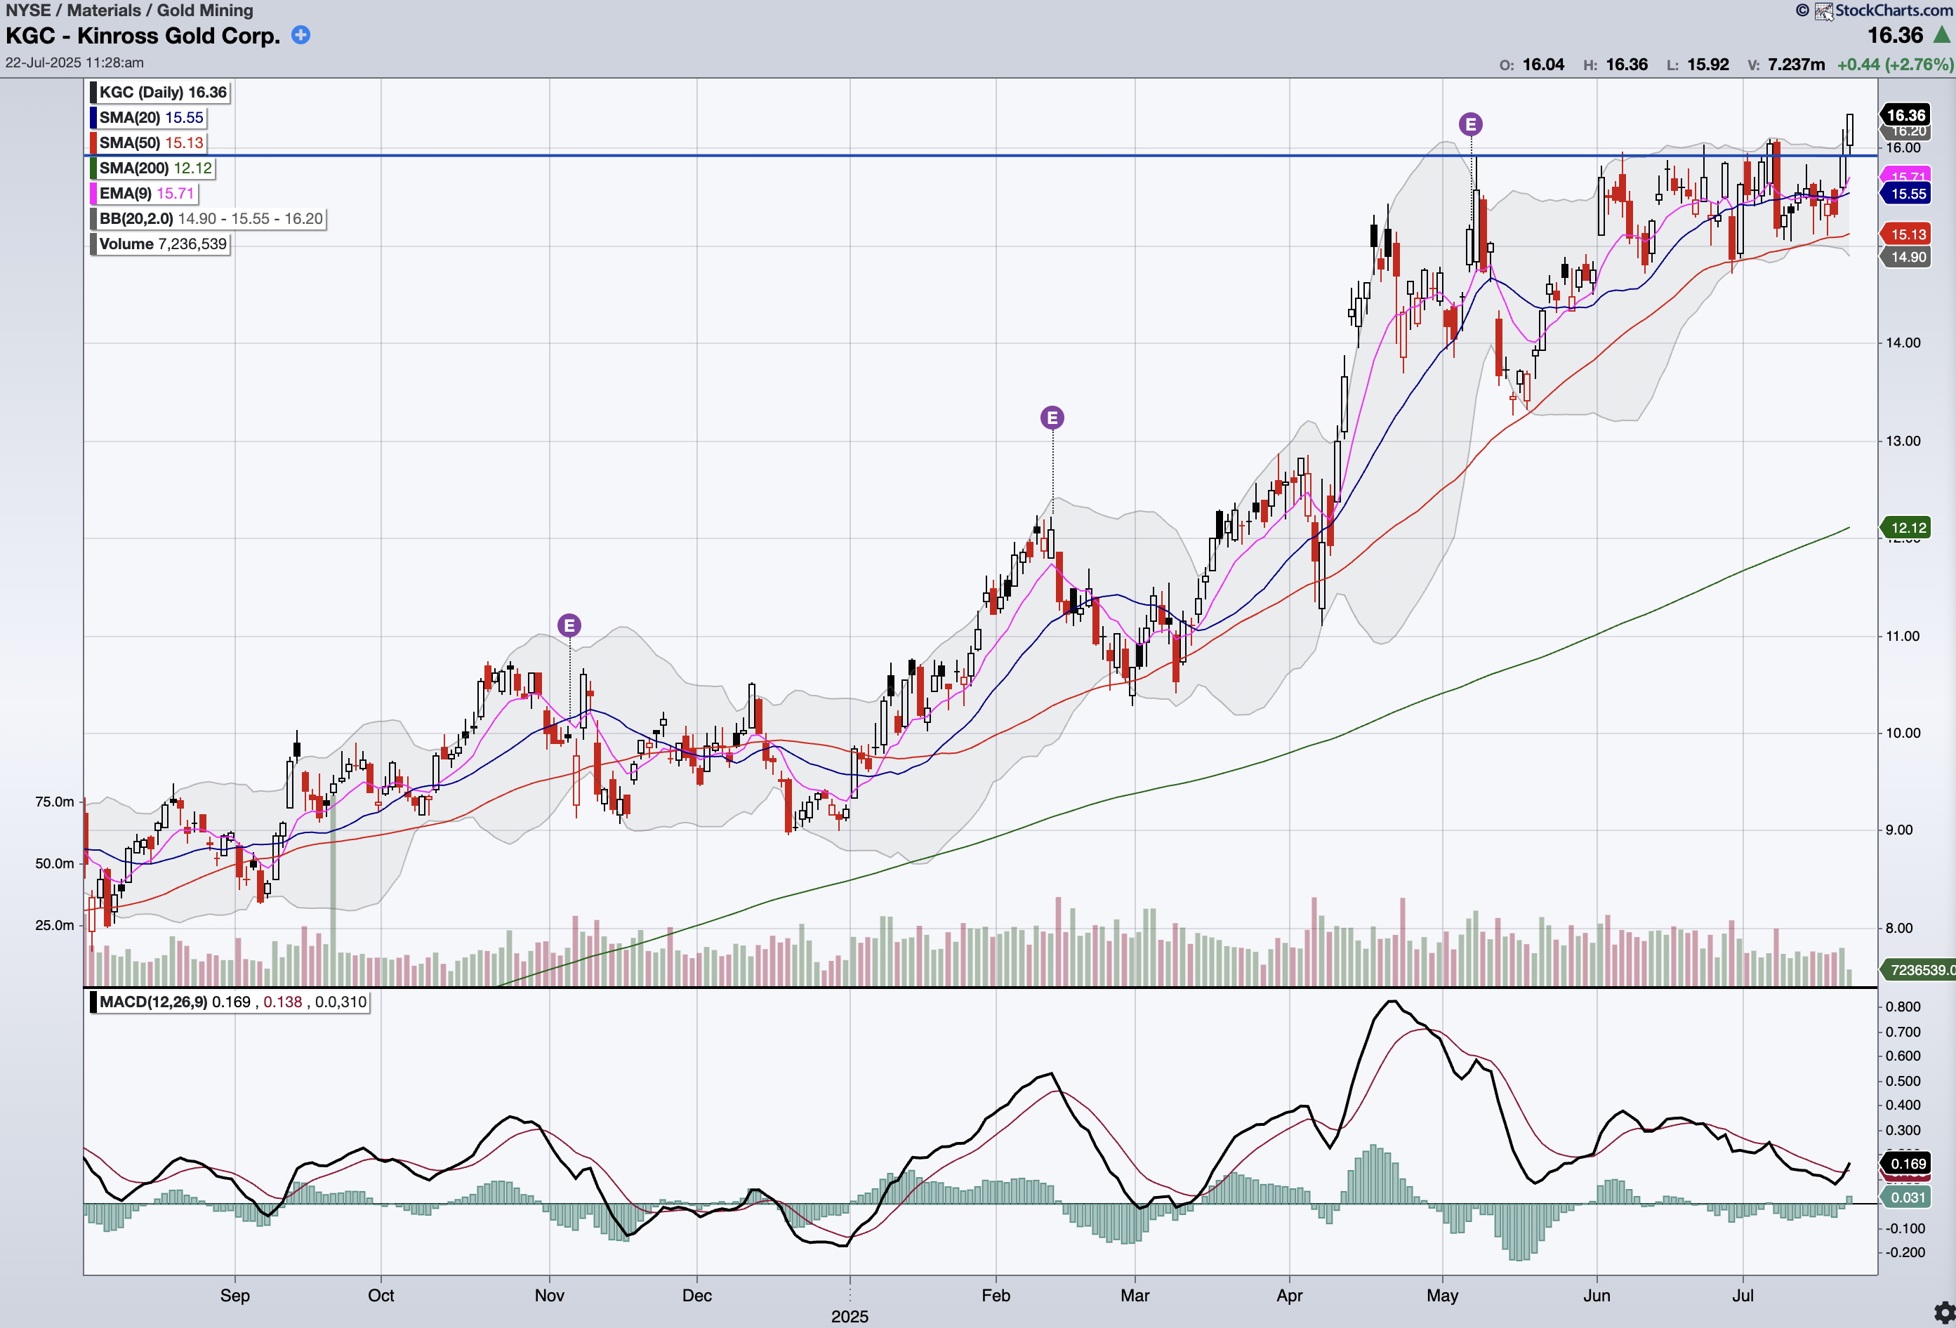Image resolution: width=1956 pixels, height=1328 pixels.
Task: Click the 7236539 volume axis tag
Action: pyautogui.click(x=1919, y=970)
